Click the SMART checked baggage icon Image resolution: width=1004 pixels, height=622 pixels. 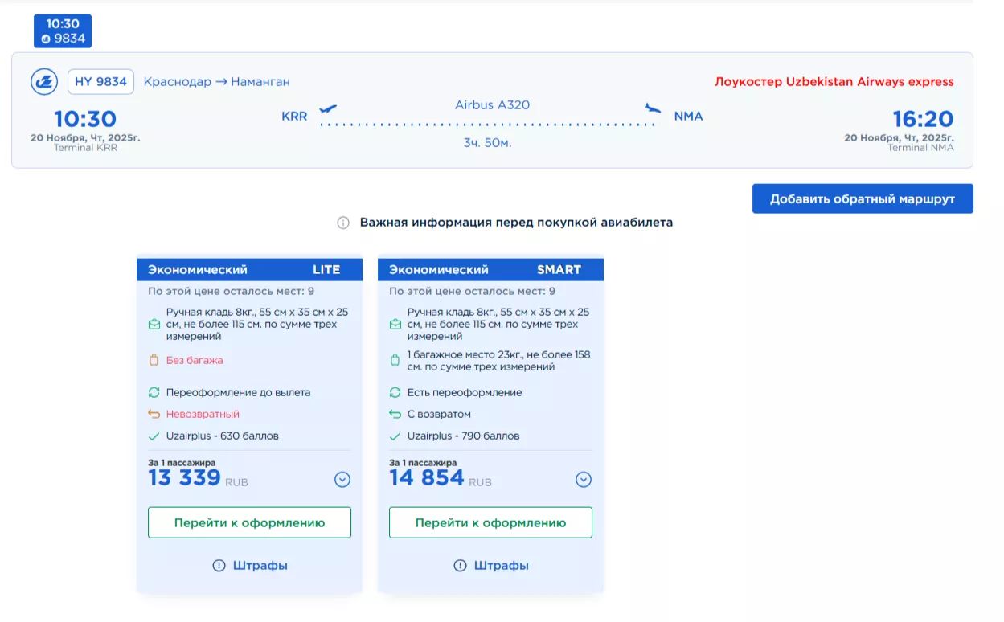coord(395,361)
